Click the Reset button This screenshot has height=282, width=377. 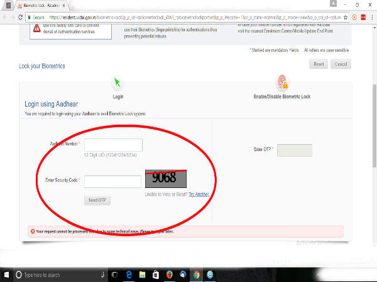[318, 64]
